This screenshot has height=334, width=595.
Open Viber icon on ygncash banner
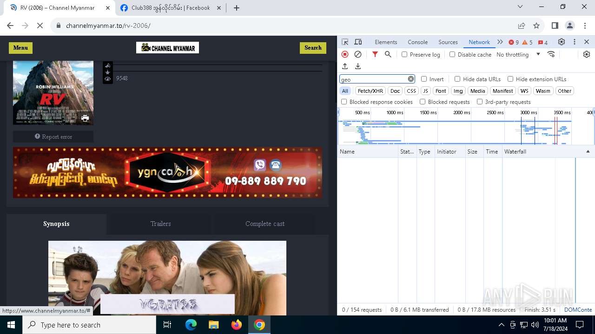point(260,165)
